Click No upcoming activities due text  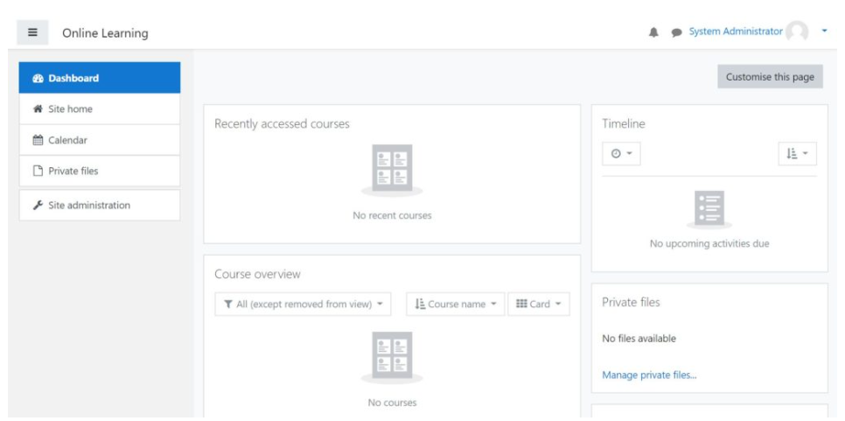click(x=709, y=243)
